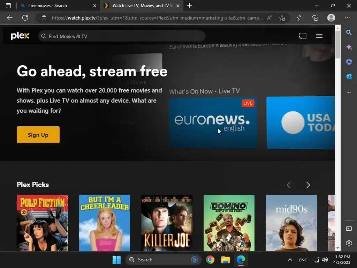Open the Pulp Fiction poster
Viewport: 357px width, 268px height.
point(42,223)
